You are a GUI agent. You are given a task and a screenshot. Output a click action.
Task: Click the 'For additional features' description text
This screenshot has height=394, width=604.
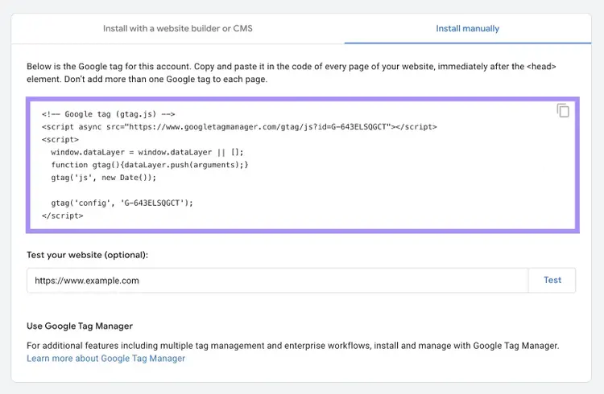tap(293, 346)
